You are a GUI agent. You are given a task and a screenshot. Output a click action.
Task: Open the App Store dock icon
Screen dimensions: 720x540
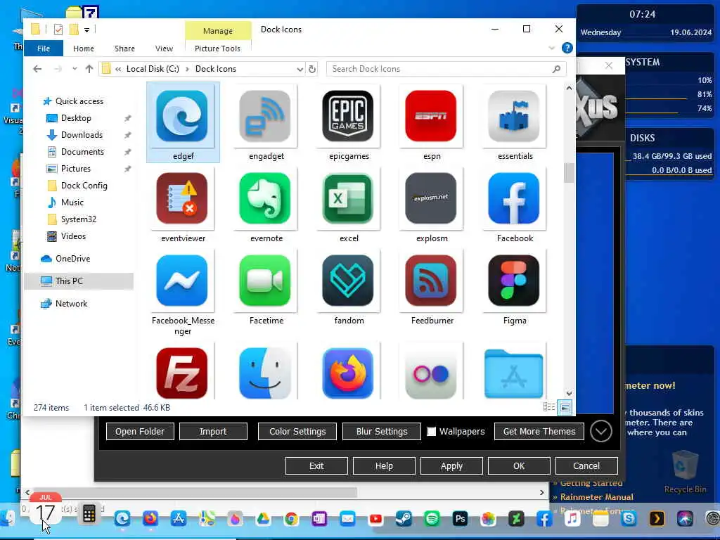178,518
